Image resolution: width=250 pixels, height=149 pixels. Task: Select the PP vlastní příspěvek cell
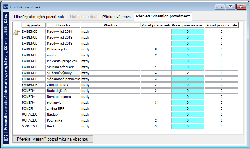63,61
